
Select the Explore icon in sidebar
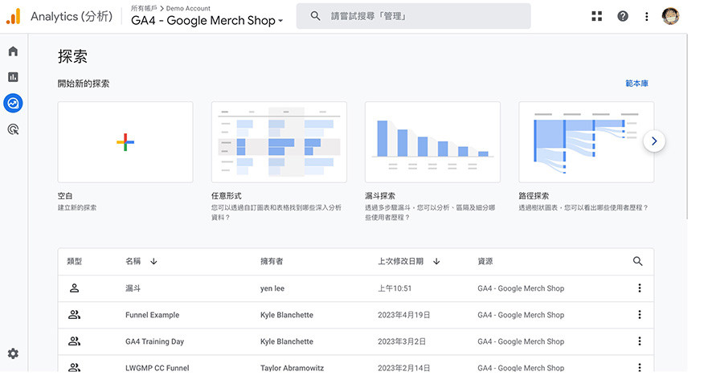13,103
